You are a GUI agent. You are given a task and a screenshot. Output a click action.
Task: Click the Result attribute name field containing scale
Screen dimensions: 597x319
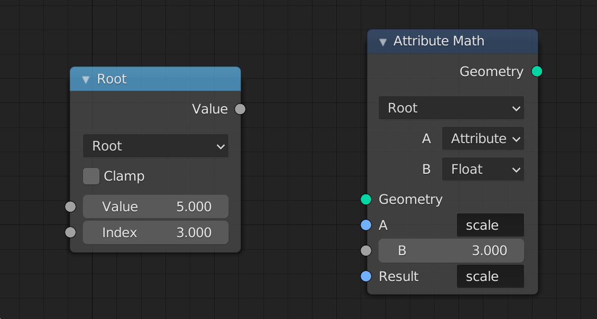pyautogui.click(x=490, y=276)
